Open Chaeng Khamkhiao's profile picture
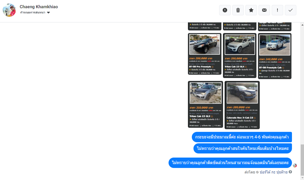This screenshot has height=180, width=304. point(9,10)
